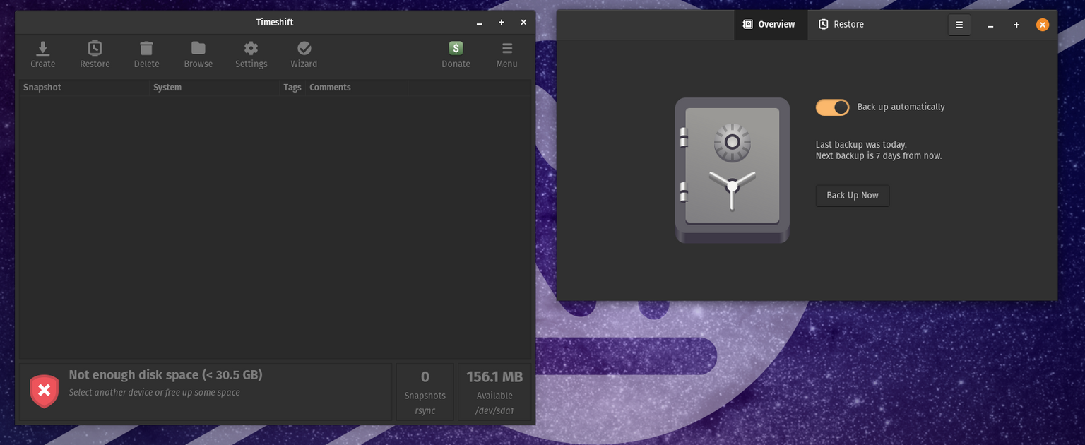
Task: Switch to the Overview tab
Action: click(769, 25)
